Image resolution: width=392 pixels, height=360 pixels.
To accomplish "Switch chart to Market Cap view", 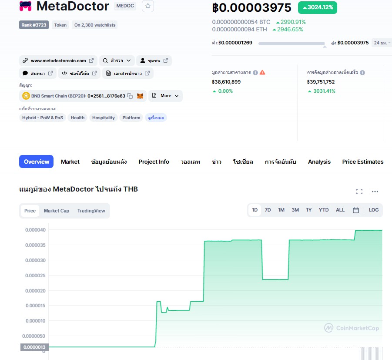I will 57,211.
